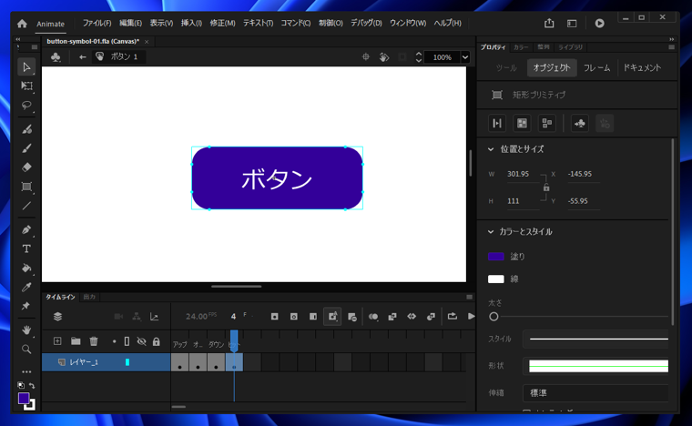This screenshot has height=426, width=692.
Task: Open the 修正(M) menu
Action: click(x=222, y=24)
